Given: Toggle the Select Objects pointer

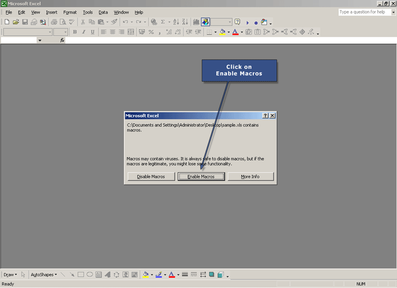Looking at the screenshot, I should pyautogui.click(x=23, y=275).
